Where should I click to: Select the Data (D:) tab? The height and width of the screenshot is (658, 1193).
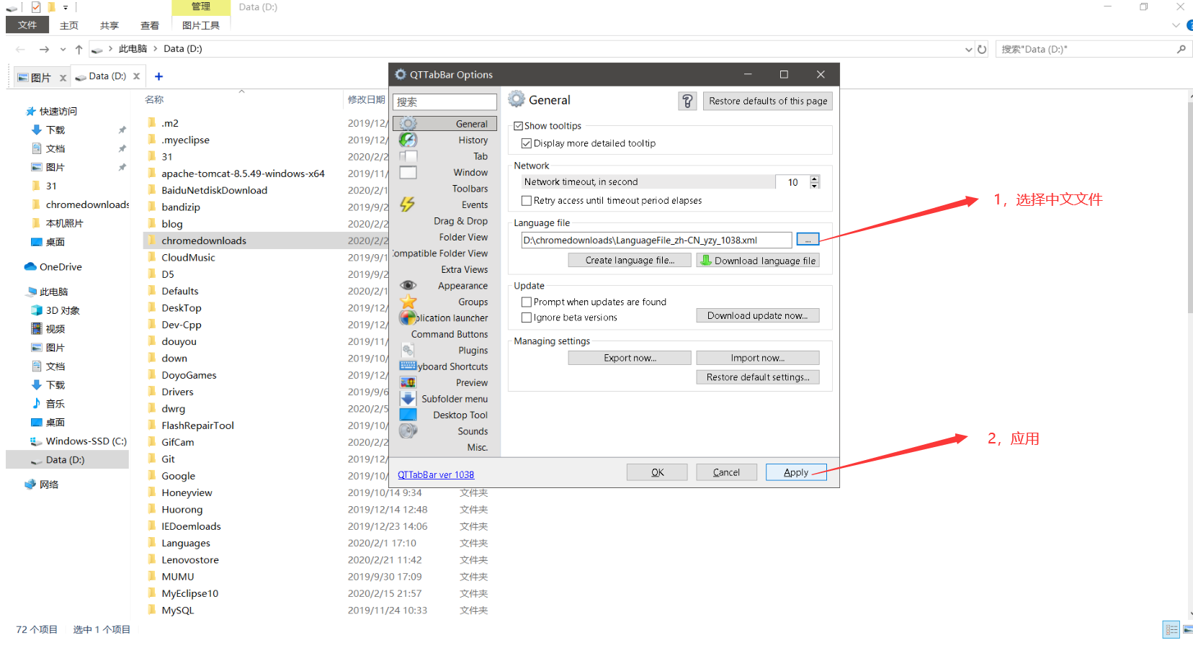click(x=108, y=76)
